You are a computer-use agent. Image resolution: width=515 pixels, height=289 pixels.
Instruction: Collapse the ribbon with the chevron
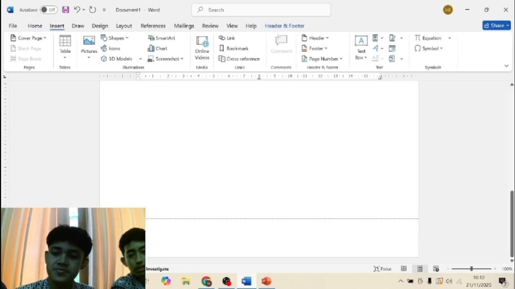(x=507, y=66)
